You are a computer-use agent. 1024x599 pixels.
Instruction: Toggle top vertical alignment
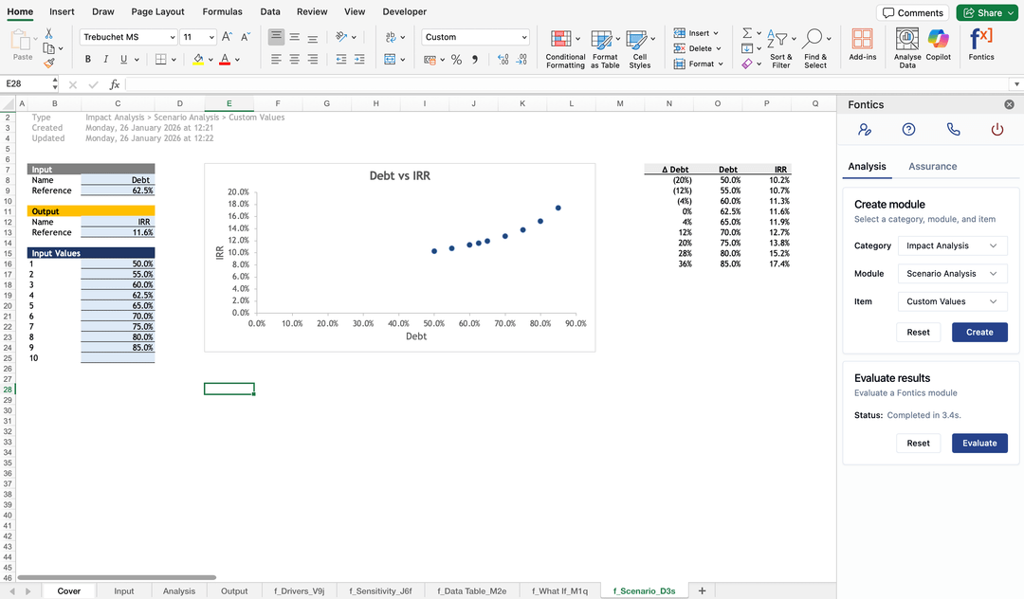click(276, 37)
